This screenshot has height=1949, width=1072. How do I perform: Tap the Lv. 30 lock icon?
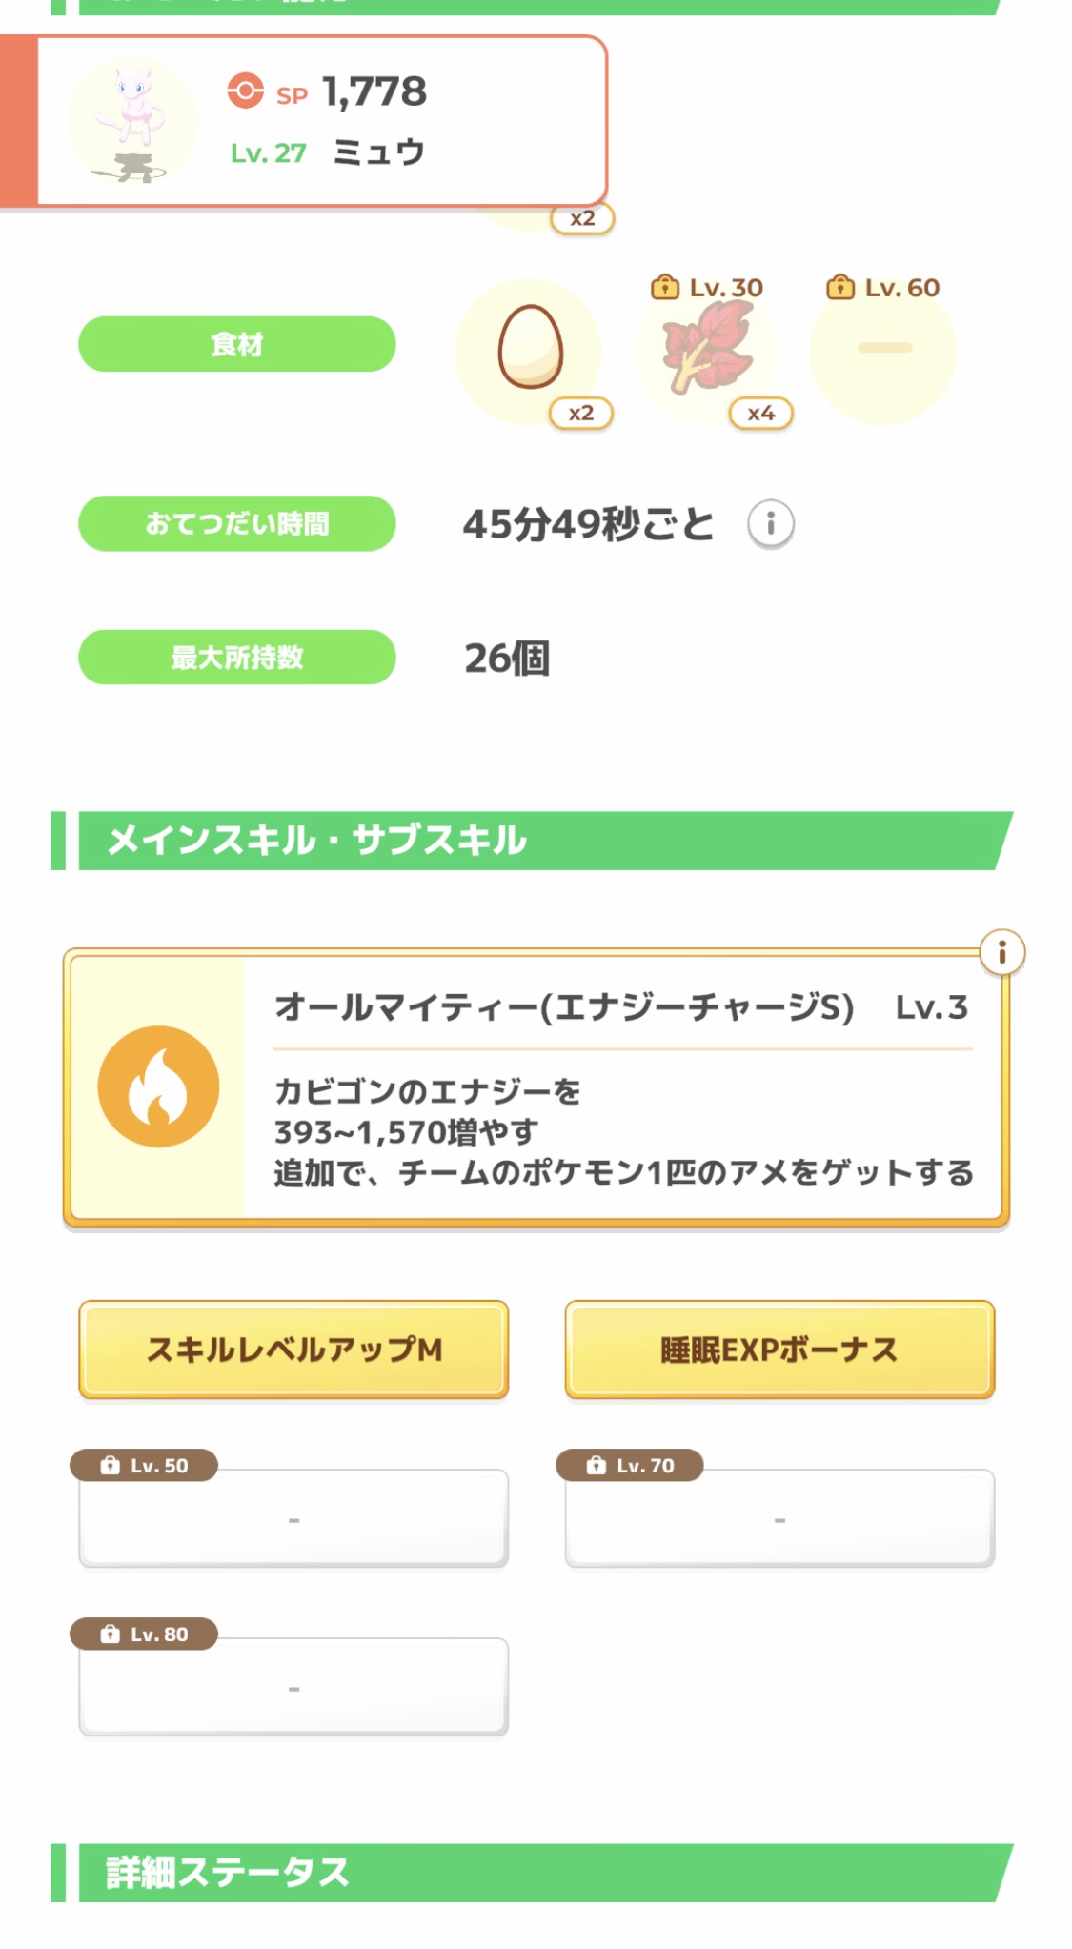click(664, 287)
